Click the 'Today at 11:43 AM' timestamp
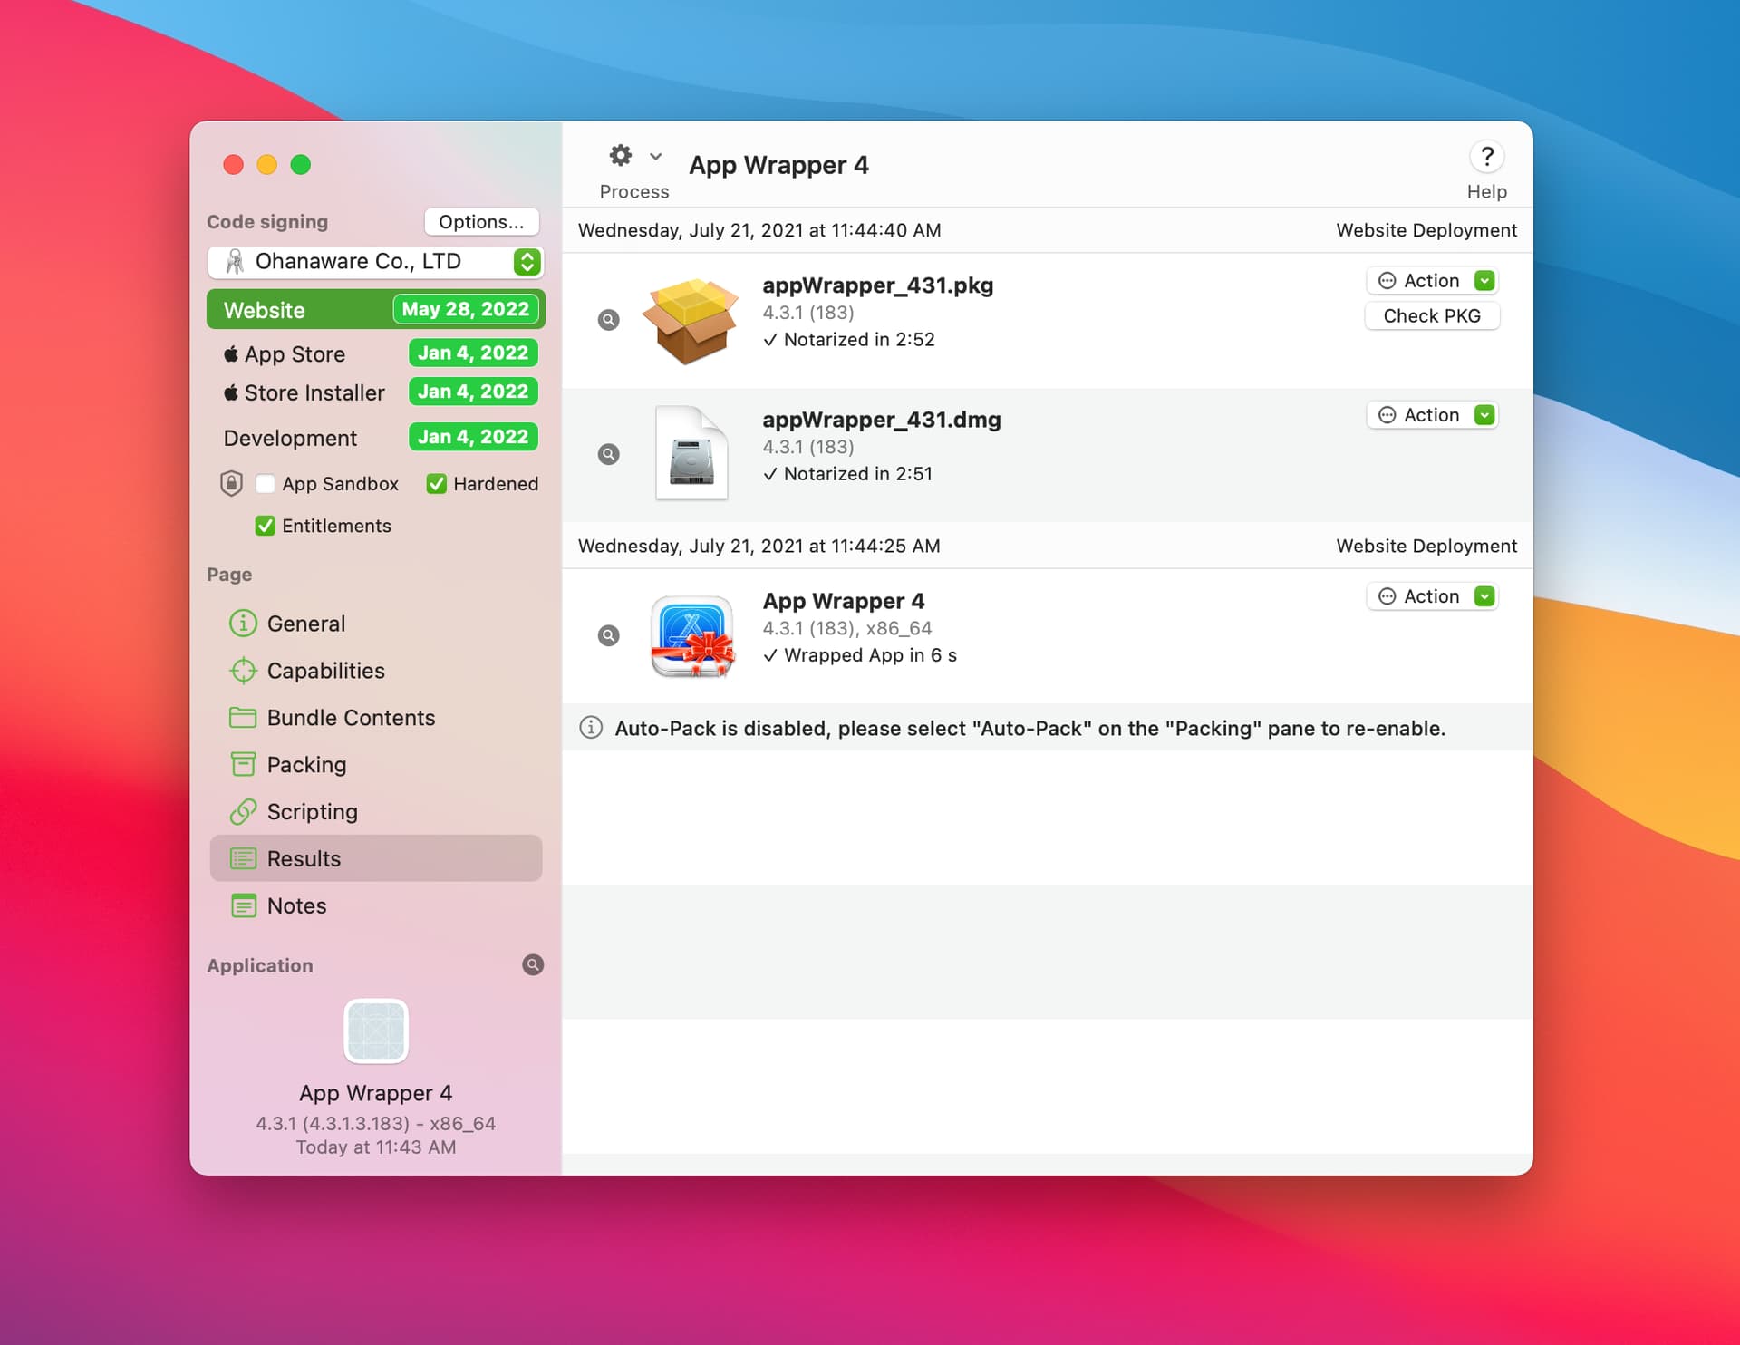The width and height of the screenshot is (1740, 1345). (376, 1147)
